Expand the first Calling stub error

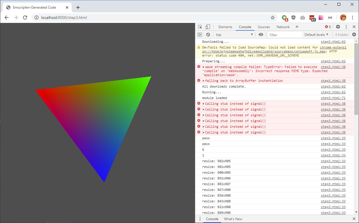[x=204, y=104]
